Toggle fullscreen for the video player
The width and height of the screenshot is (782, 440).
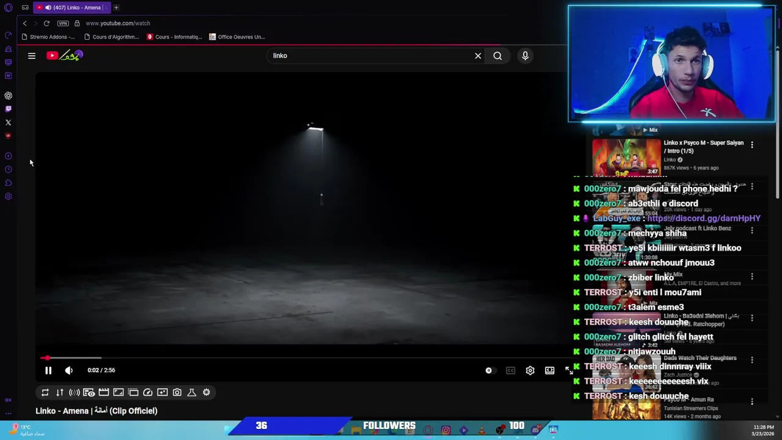pyautogui.click(x=569, y=370)
